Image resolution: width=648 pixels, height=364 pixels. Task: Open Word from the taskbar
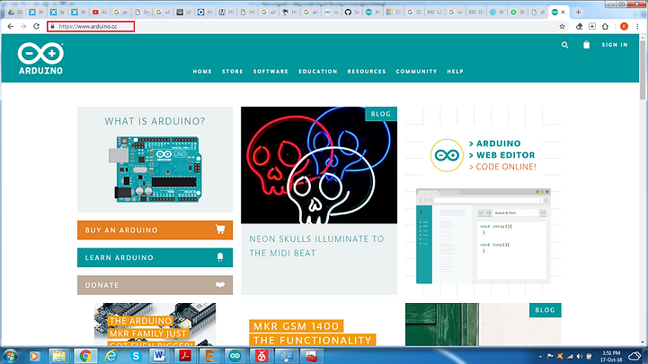tap(159, 356)
